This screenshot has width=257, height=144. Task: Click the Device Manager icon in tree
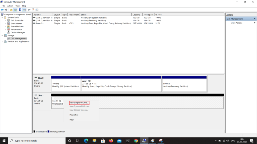click(9, 32)
